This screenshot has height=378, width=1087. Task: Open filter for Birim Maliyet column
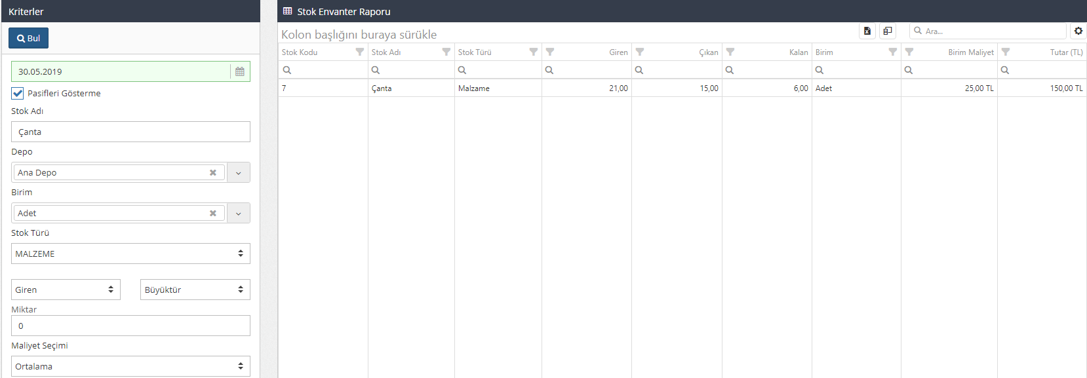[x=909, y=52]
